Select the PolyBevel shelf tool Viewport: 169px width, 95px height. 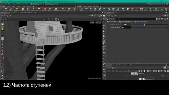pos(22,9)
